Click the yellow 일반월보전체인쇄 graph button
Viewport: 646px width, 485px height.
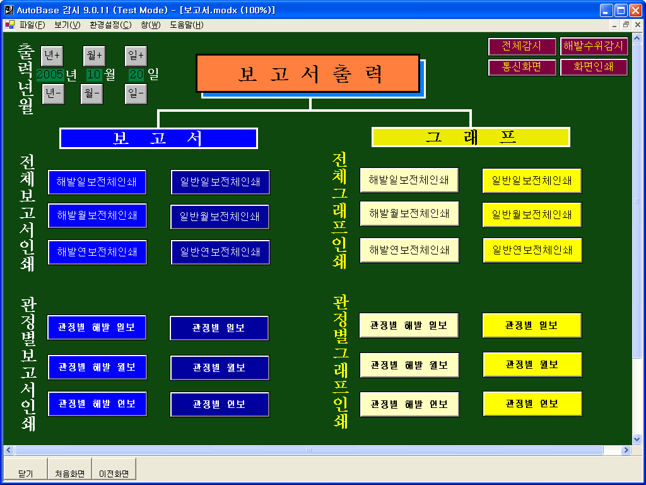(532, 215)
